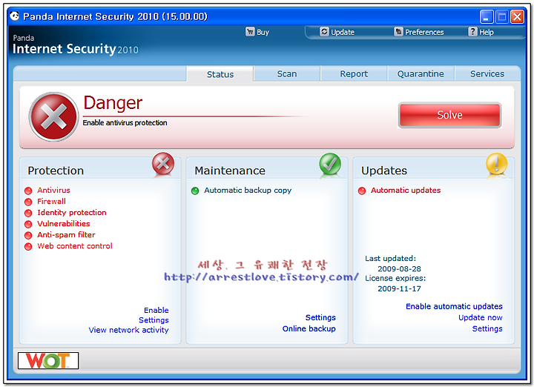534x387 pixels.
Task: Click the last updated date 2009-08-28
Action: click(399, 269)
